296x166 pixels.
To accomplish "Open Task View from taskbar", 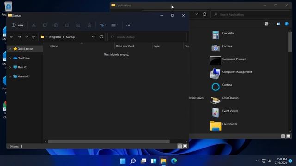I will [x=143, y=161].
